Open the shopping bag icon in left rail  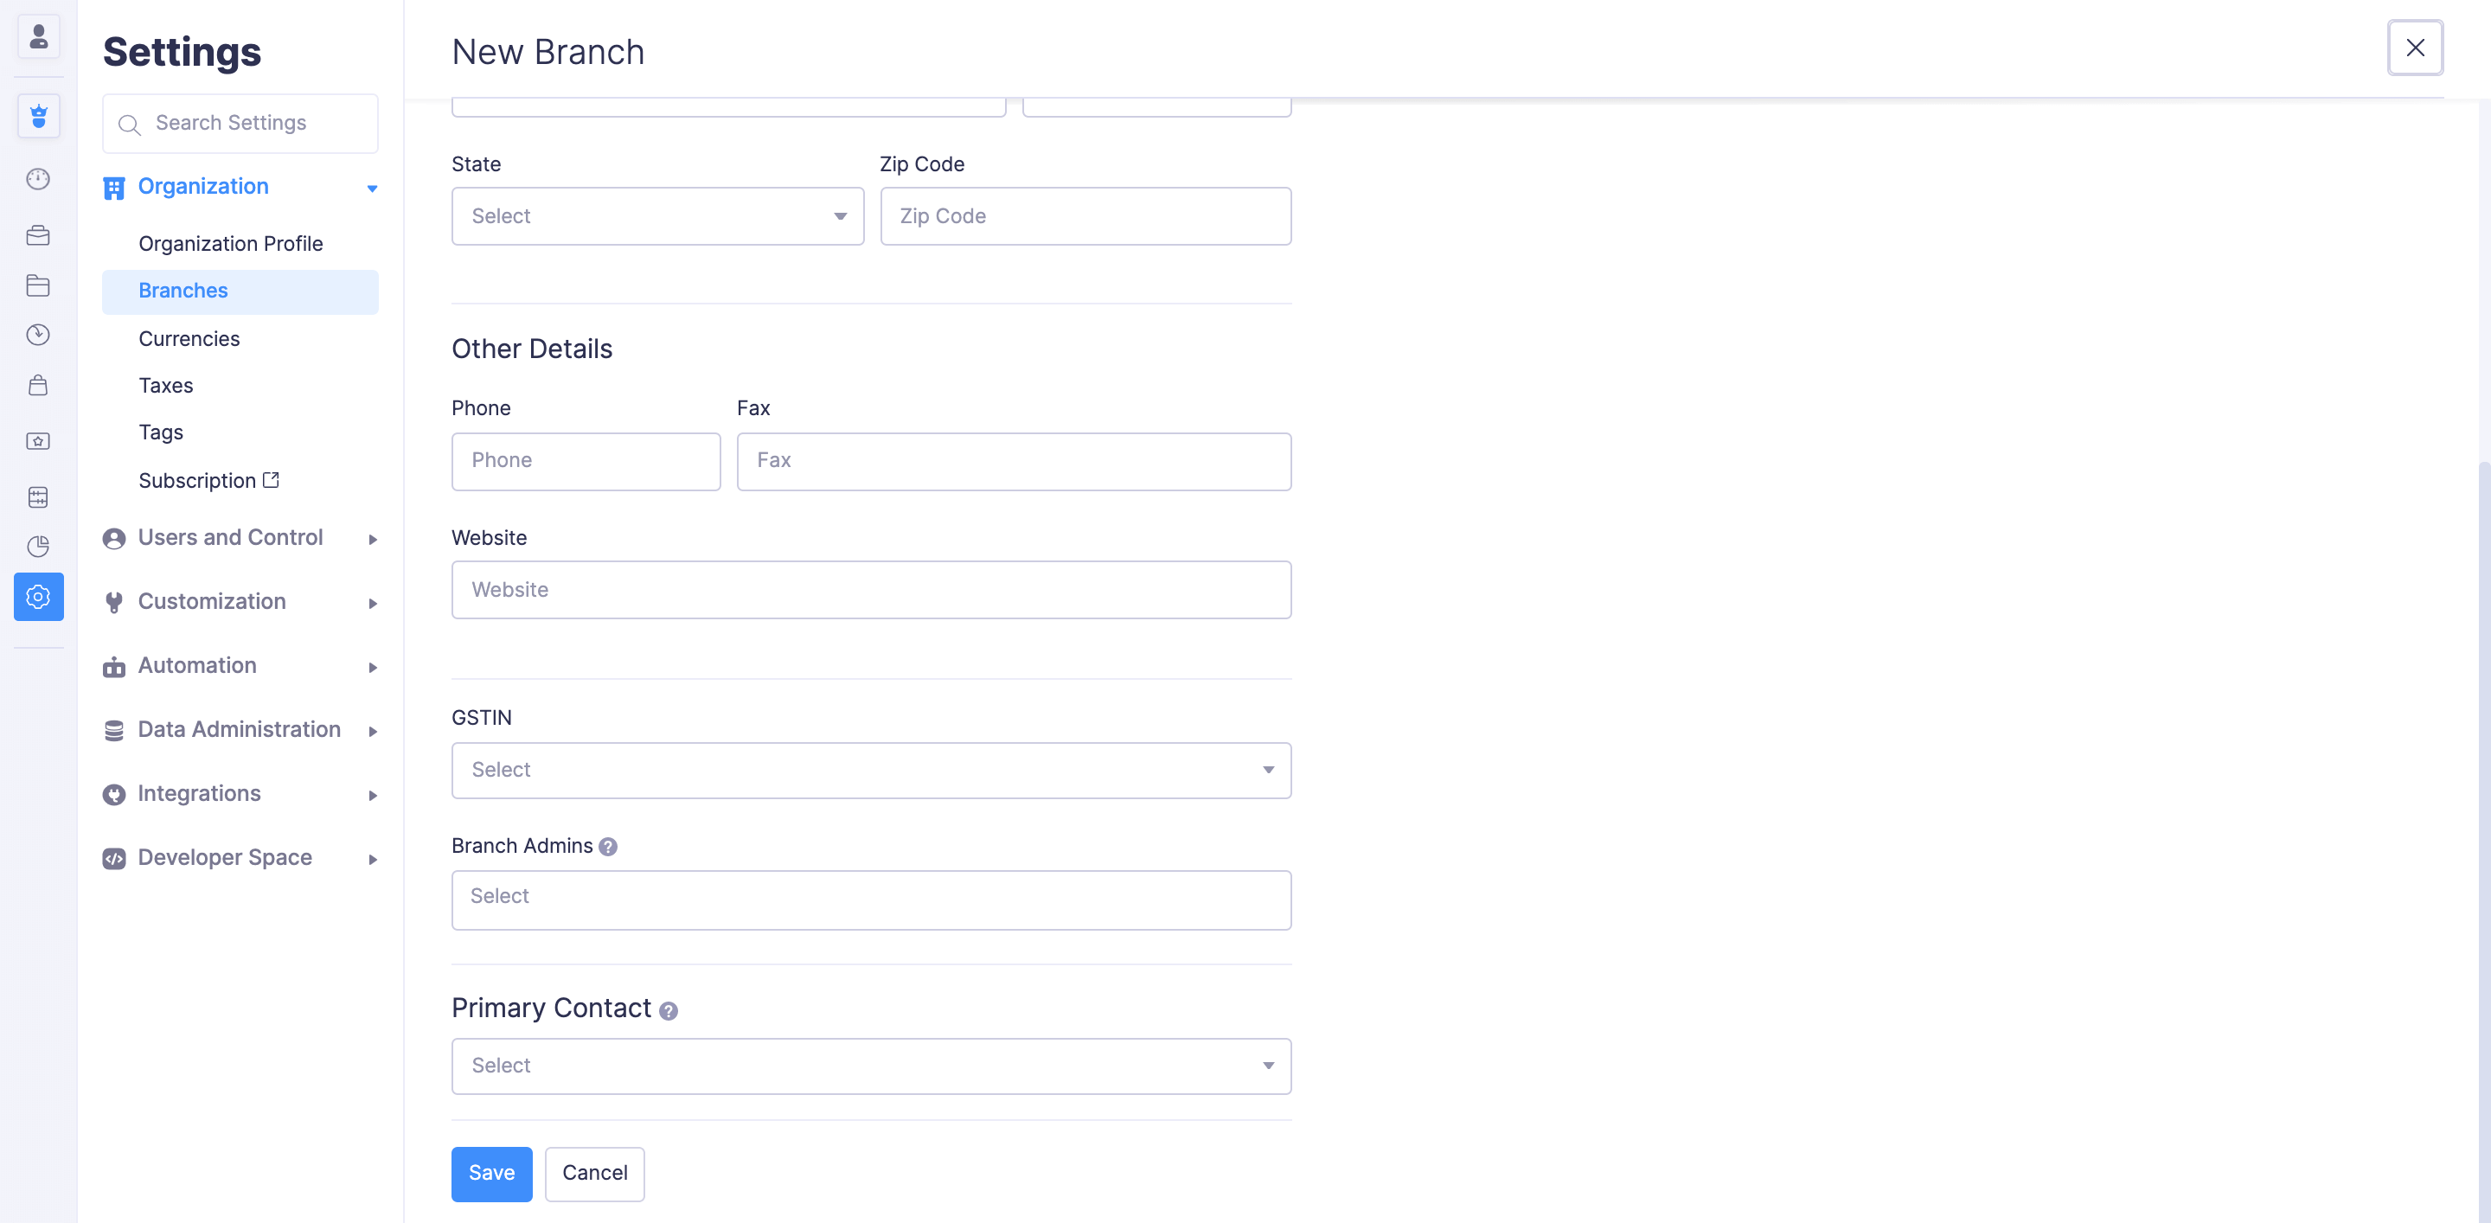39,384
